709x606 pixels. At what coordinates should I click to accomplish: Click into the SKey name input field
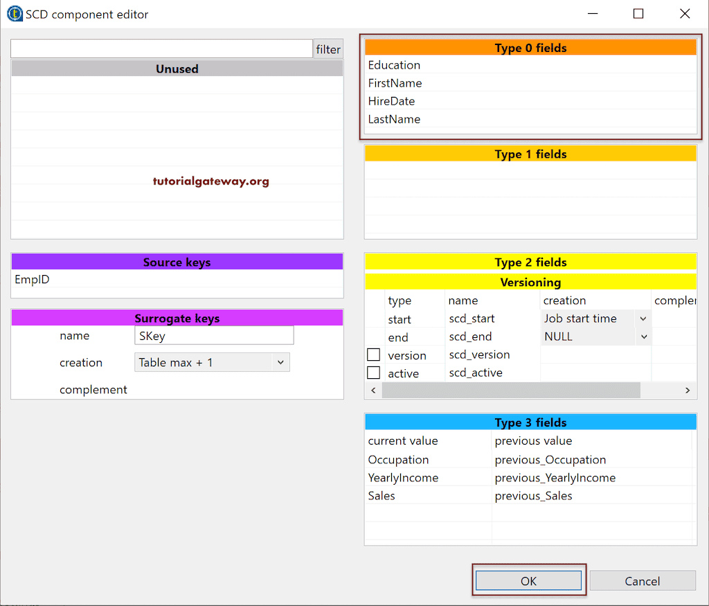tap(213, 335)
